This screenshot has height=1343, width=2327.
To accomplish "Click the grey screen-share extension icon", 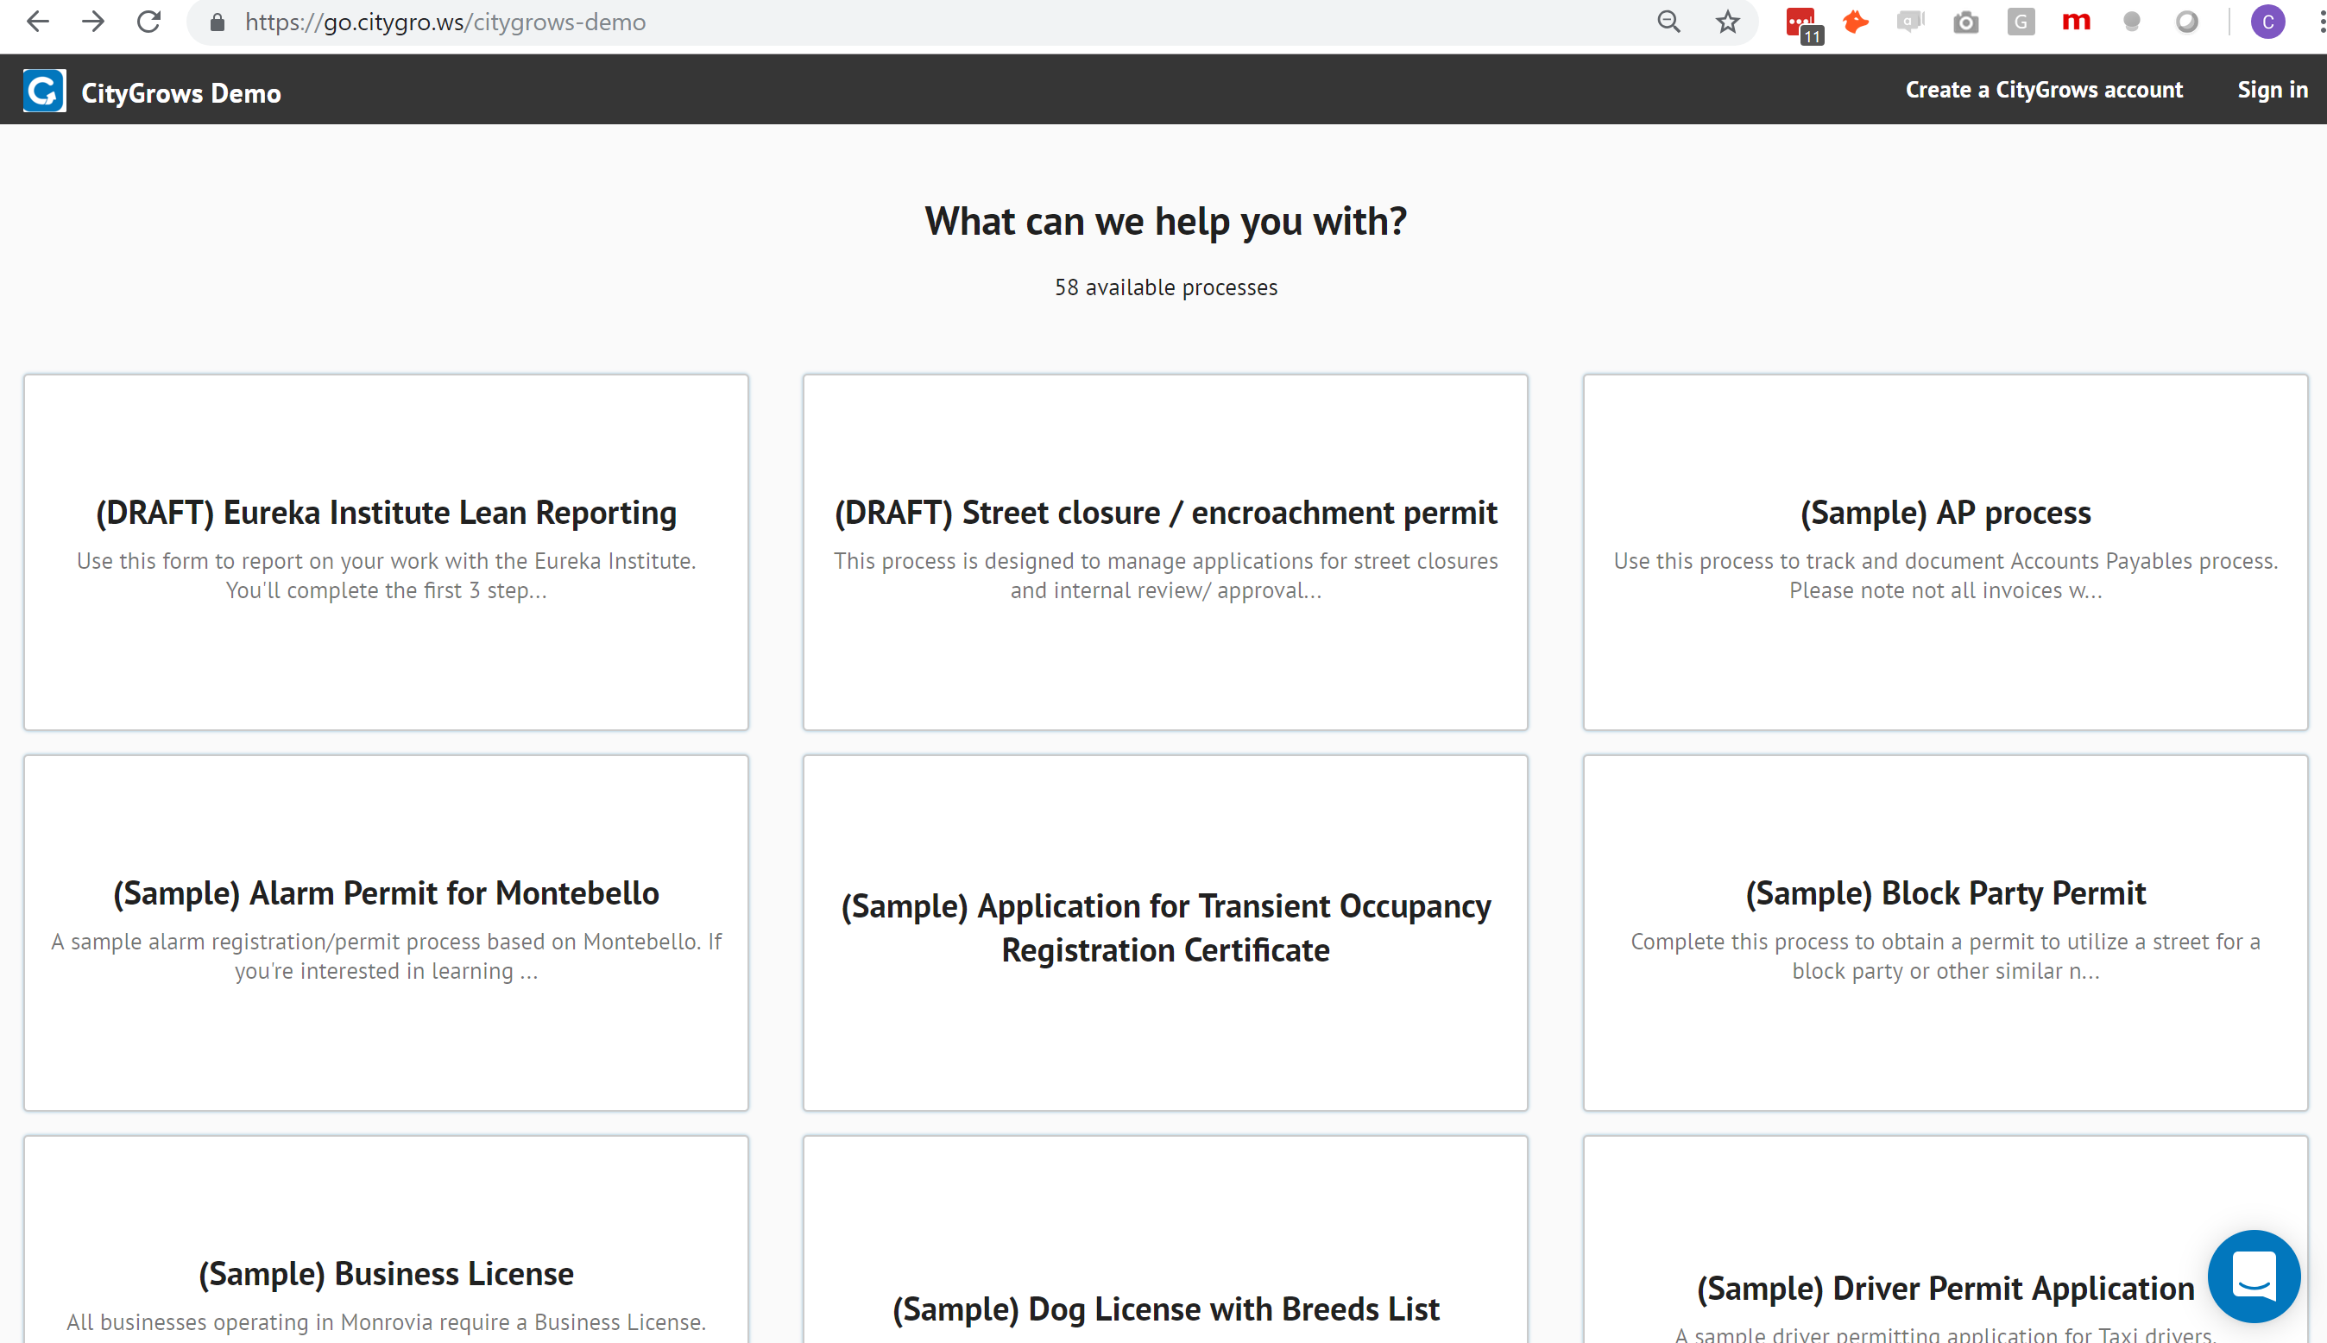I will pyautogui.click(x=1910, y=22).
